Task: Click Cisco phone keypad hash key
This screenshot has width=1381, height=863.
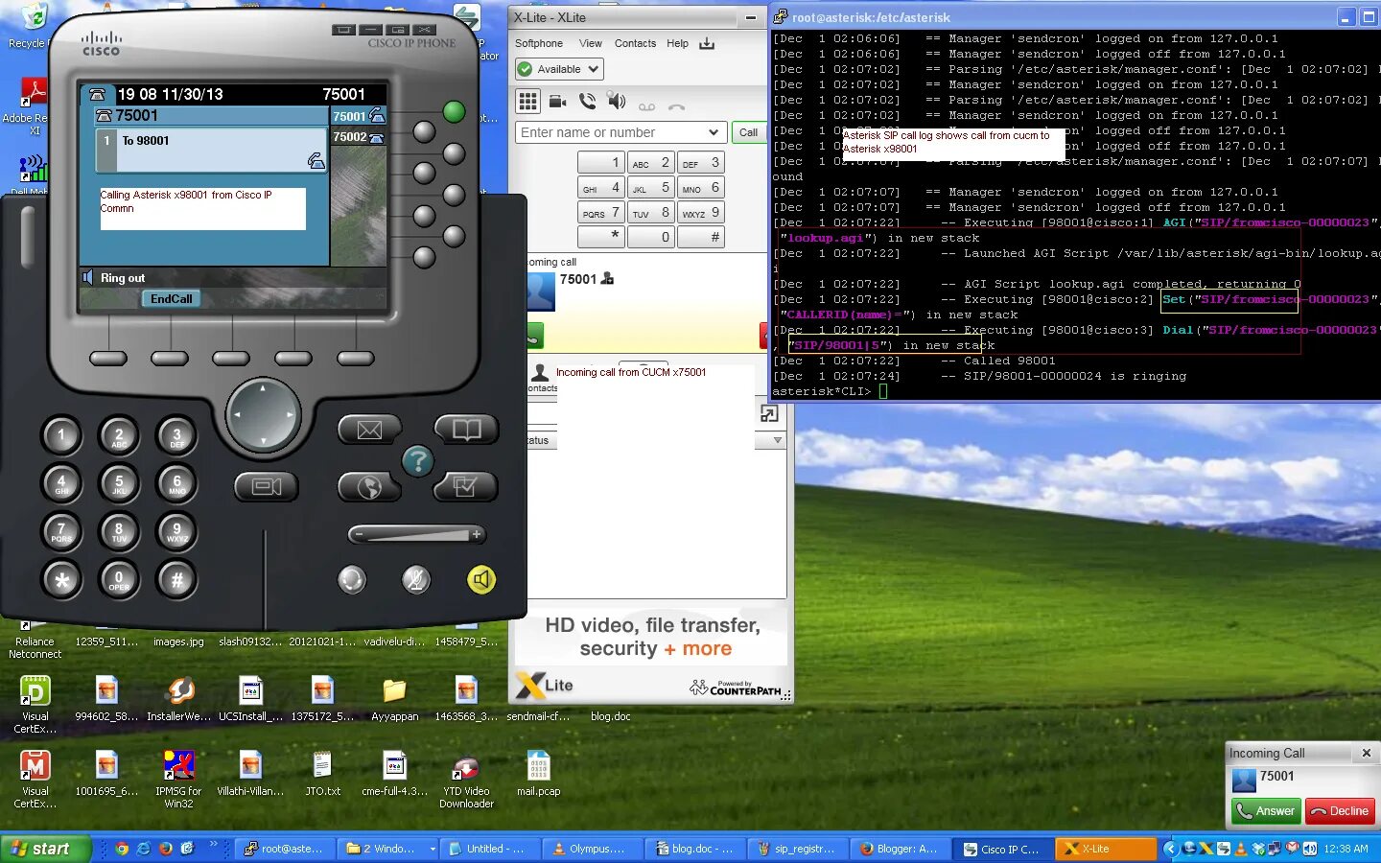Action: click(x=176, y=579)
